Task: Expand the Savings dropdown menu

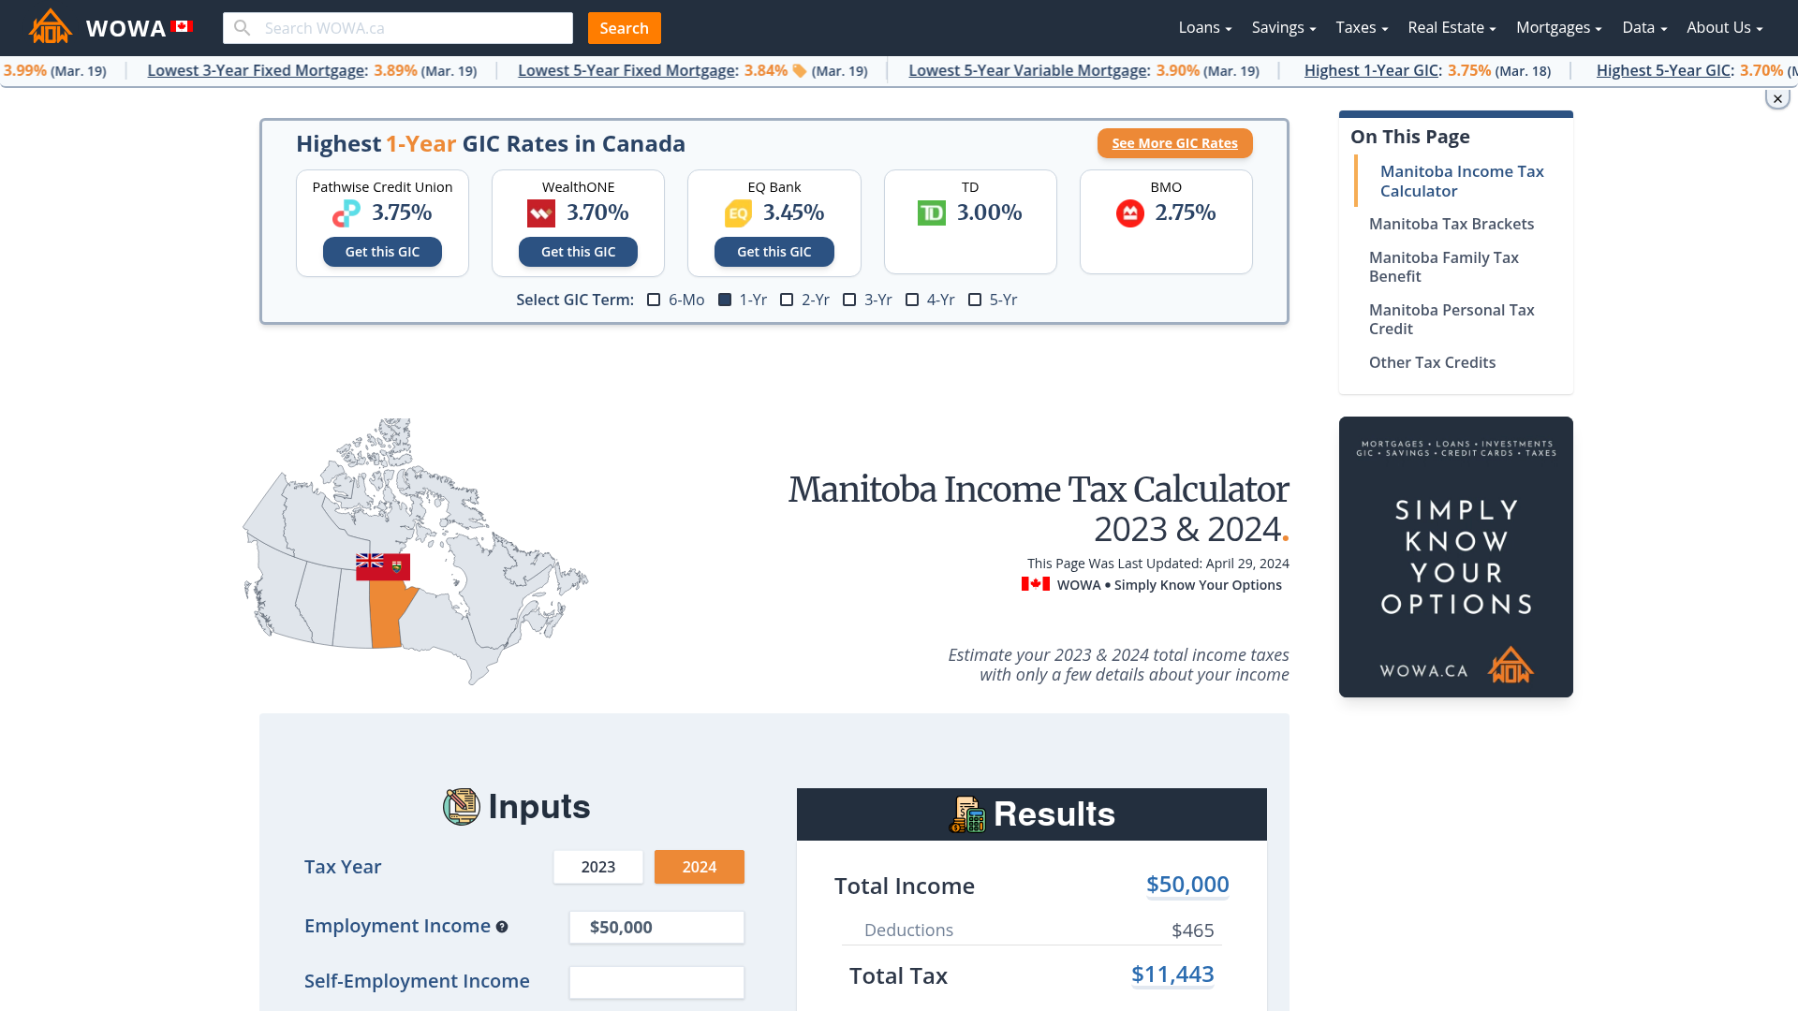Action: [x=1284, y=27]
